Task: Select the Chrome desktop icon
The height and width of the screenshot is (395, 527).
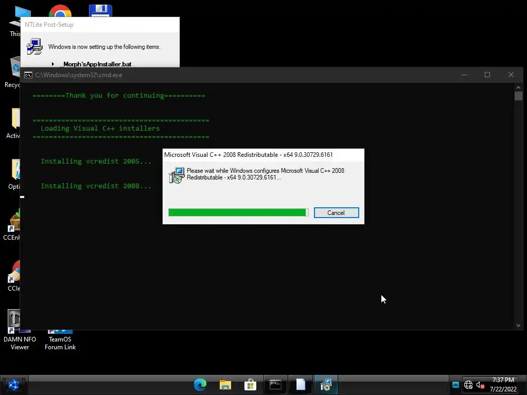Action: tap(60, 11)
